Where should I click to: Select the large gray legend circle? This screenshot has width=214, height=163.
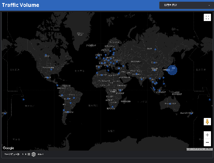click(x=33, y=154)
